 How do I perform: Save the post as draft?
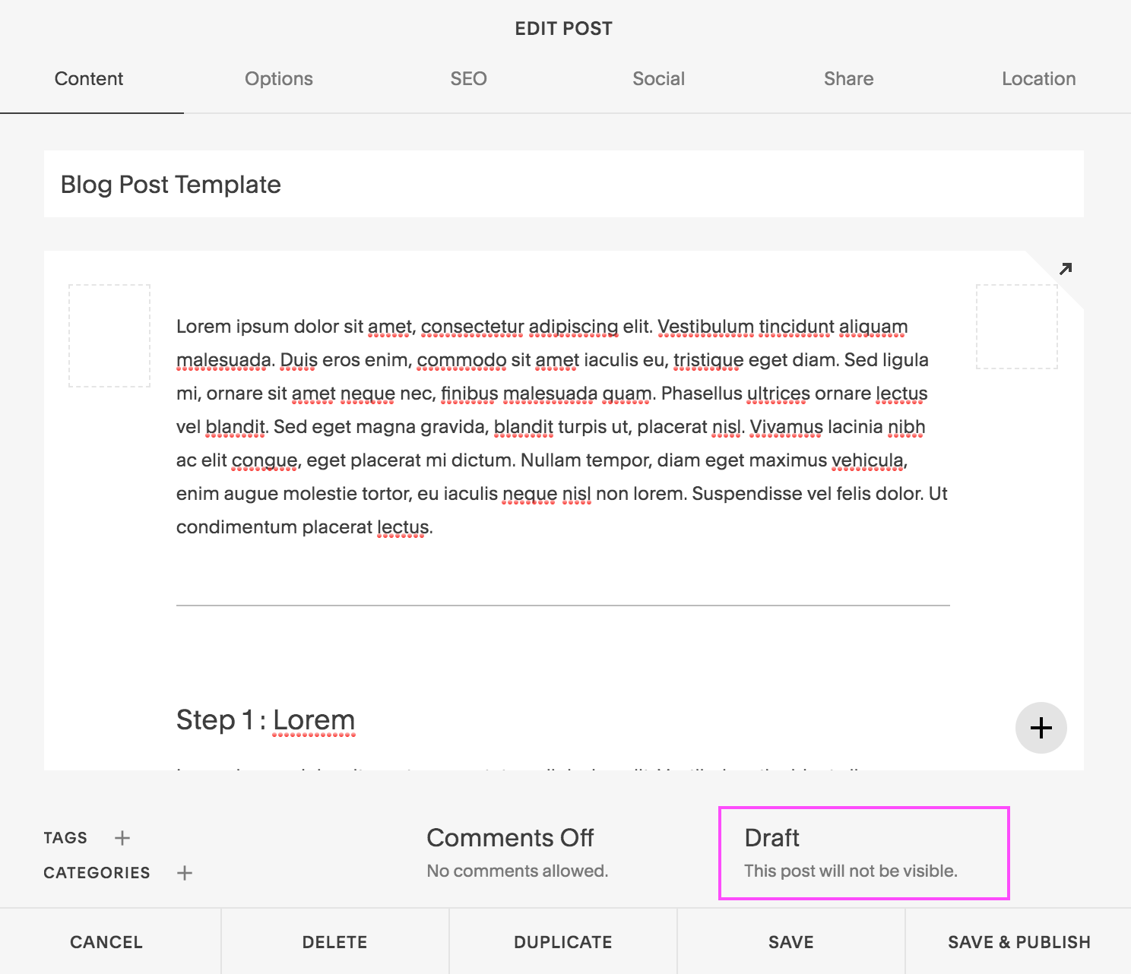(790, 941)
